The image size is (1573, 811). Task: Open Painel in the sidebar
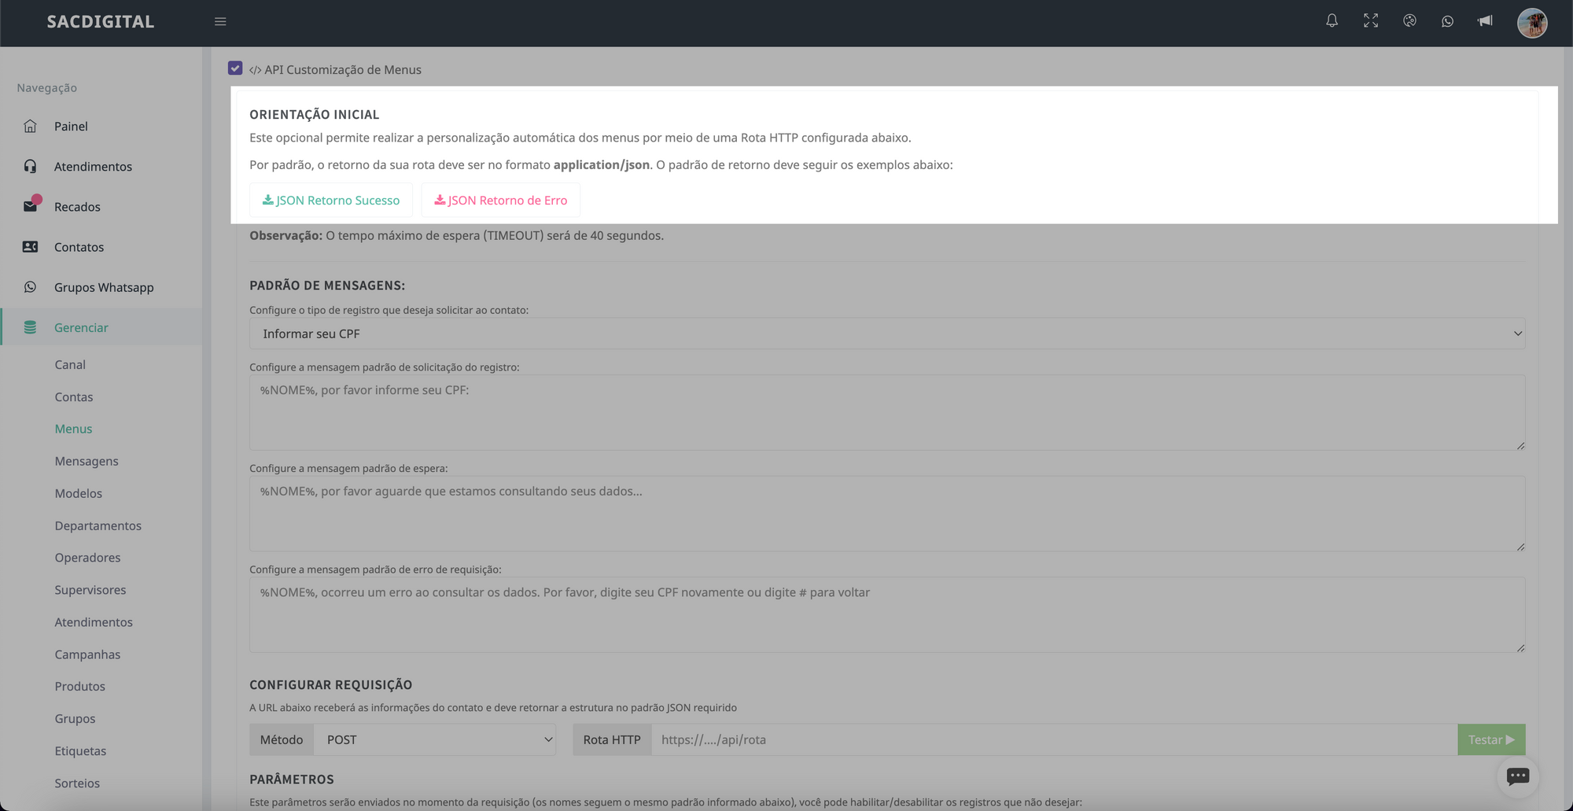[71, 126]
